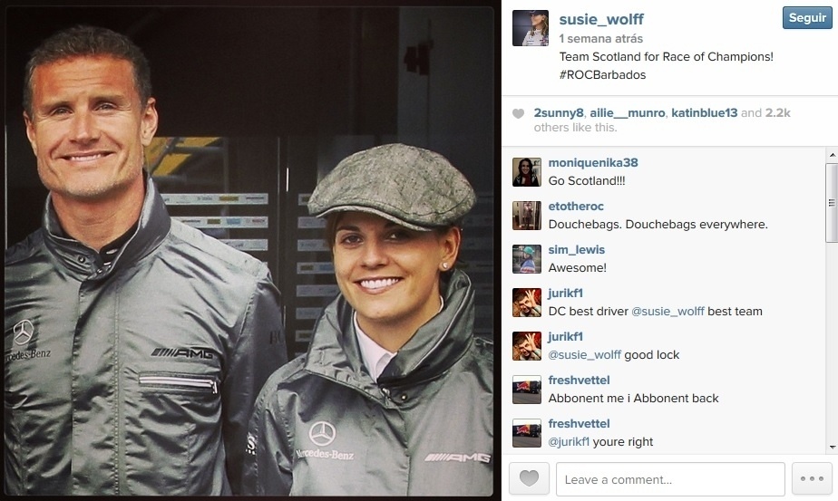Follow with the Seguir button
The image size is (838, 501).
coord(807,17)
